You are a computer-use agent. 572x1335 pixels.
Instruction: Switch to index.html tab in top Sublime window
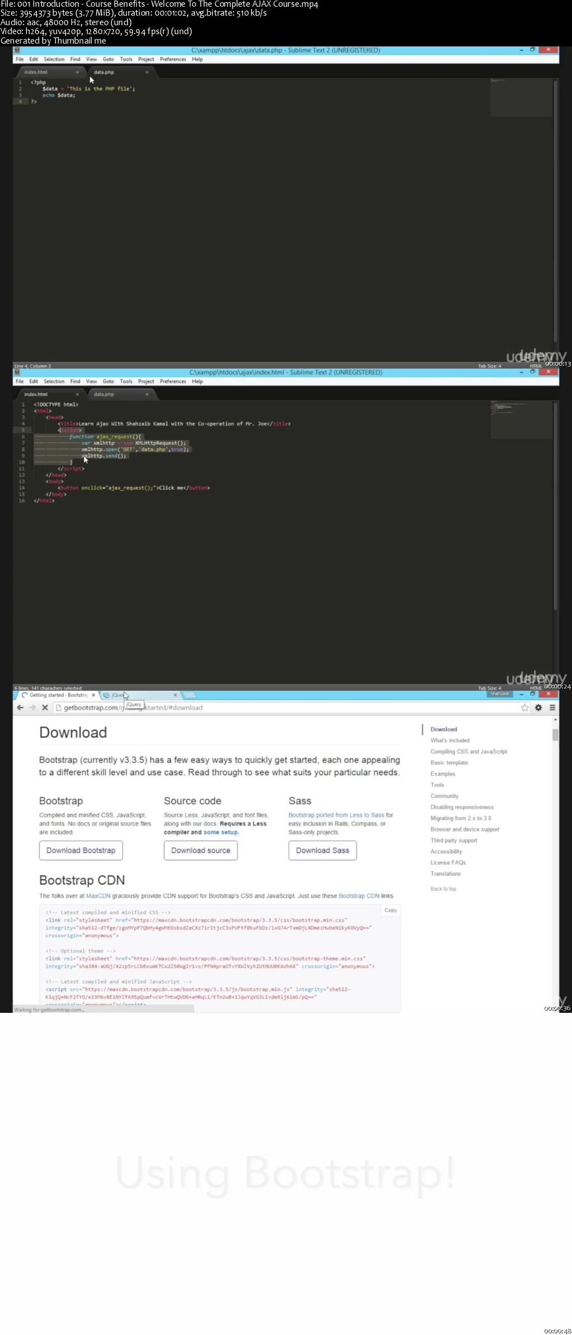click(x=36, y=72)
